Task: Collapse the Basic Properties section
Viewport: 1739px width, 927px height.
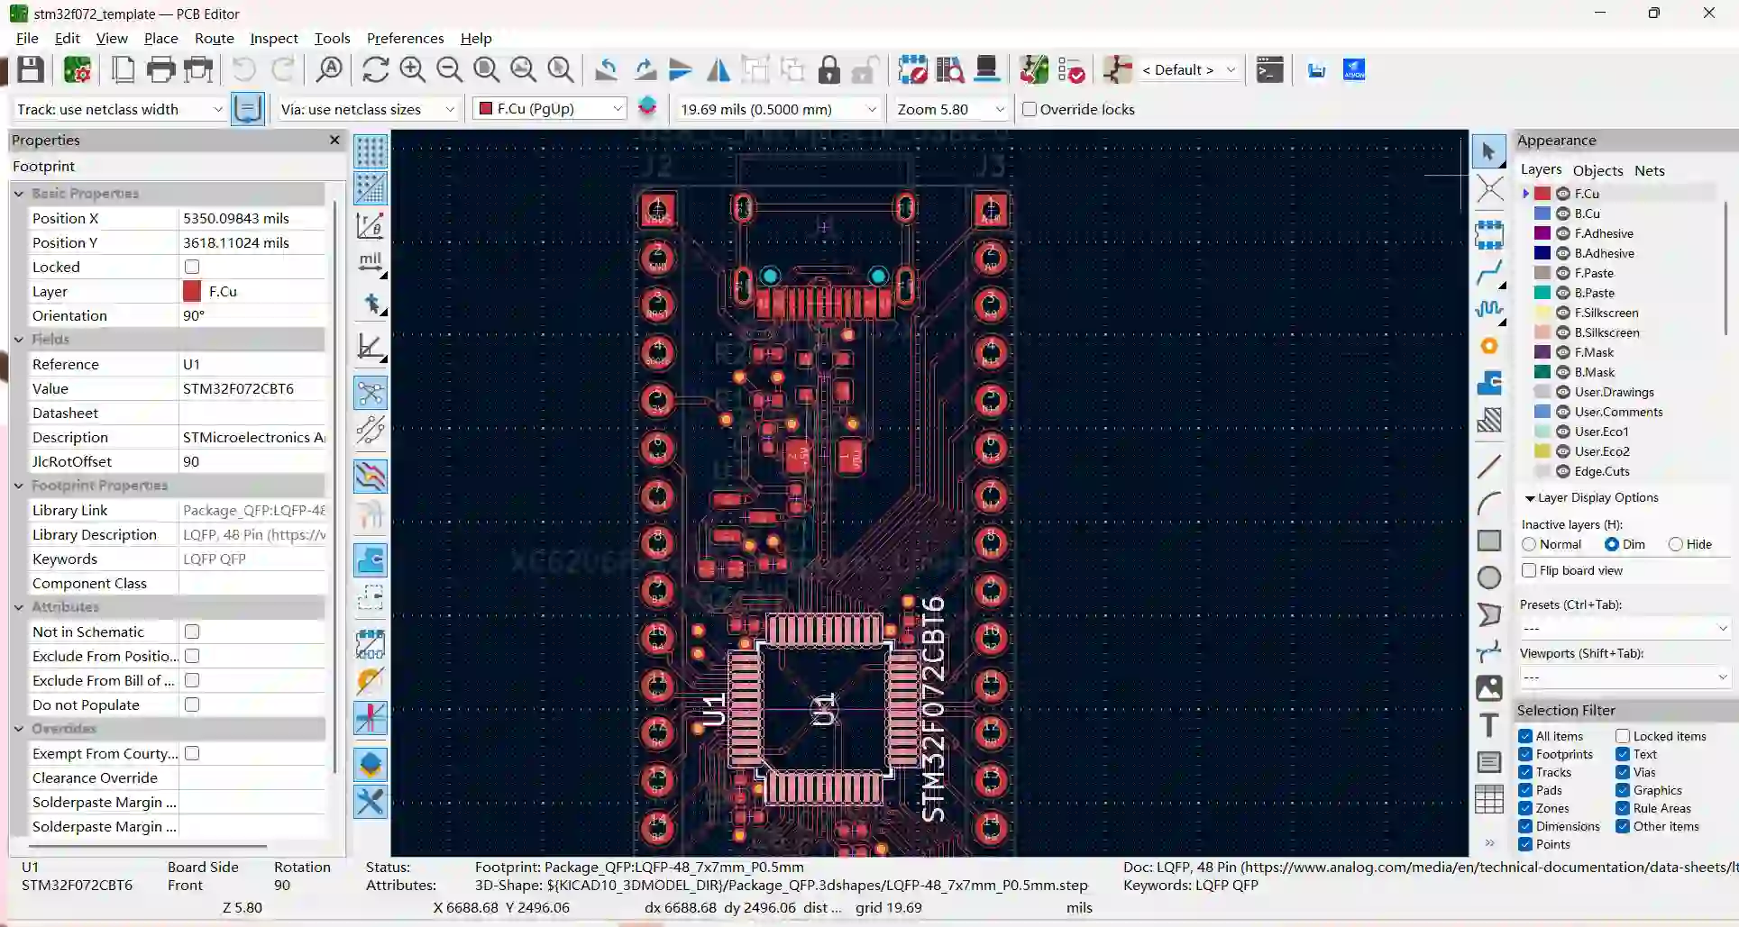Action: coord(19,193)
